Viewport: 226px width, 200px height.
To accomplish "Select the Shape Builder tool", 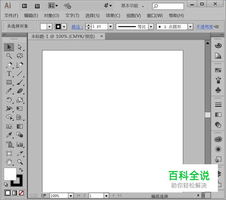I will (9, 117).
